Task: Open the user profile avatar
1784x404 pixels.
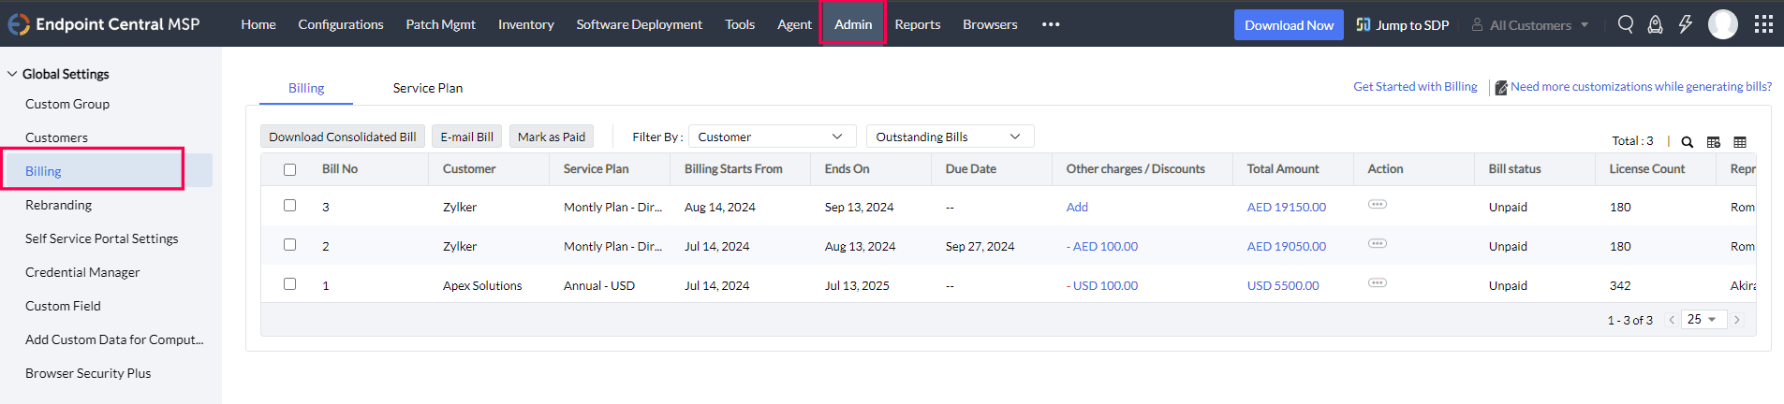Action: pyautogui.click(x=1723, y=24)
